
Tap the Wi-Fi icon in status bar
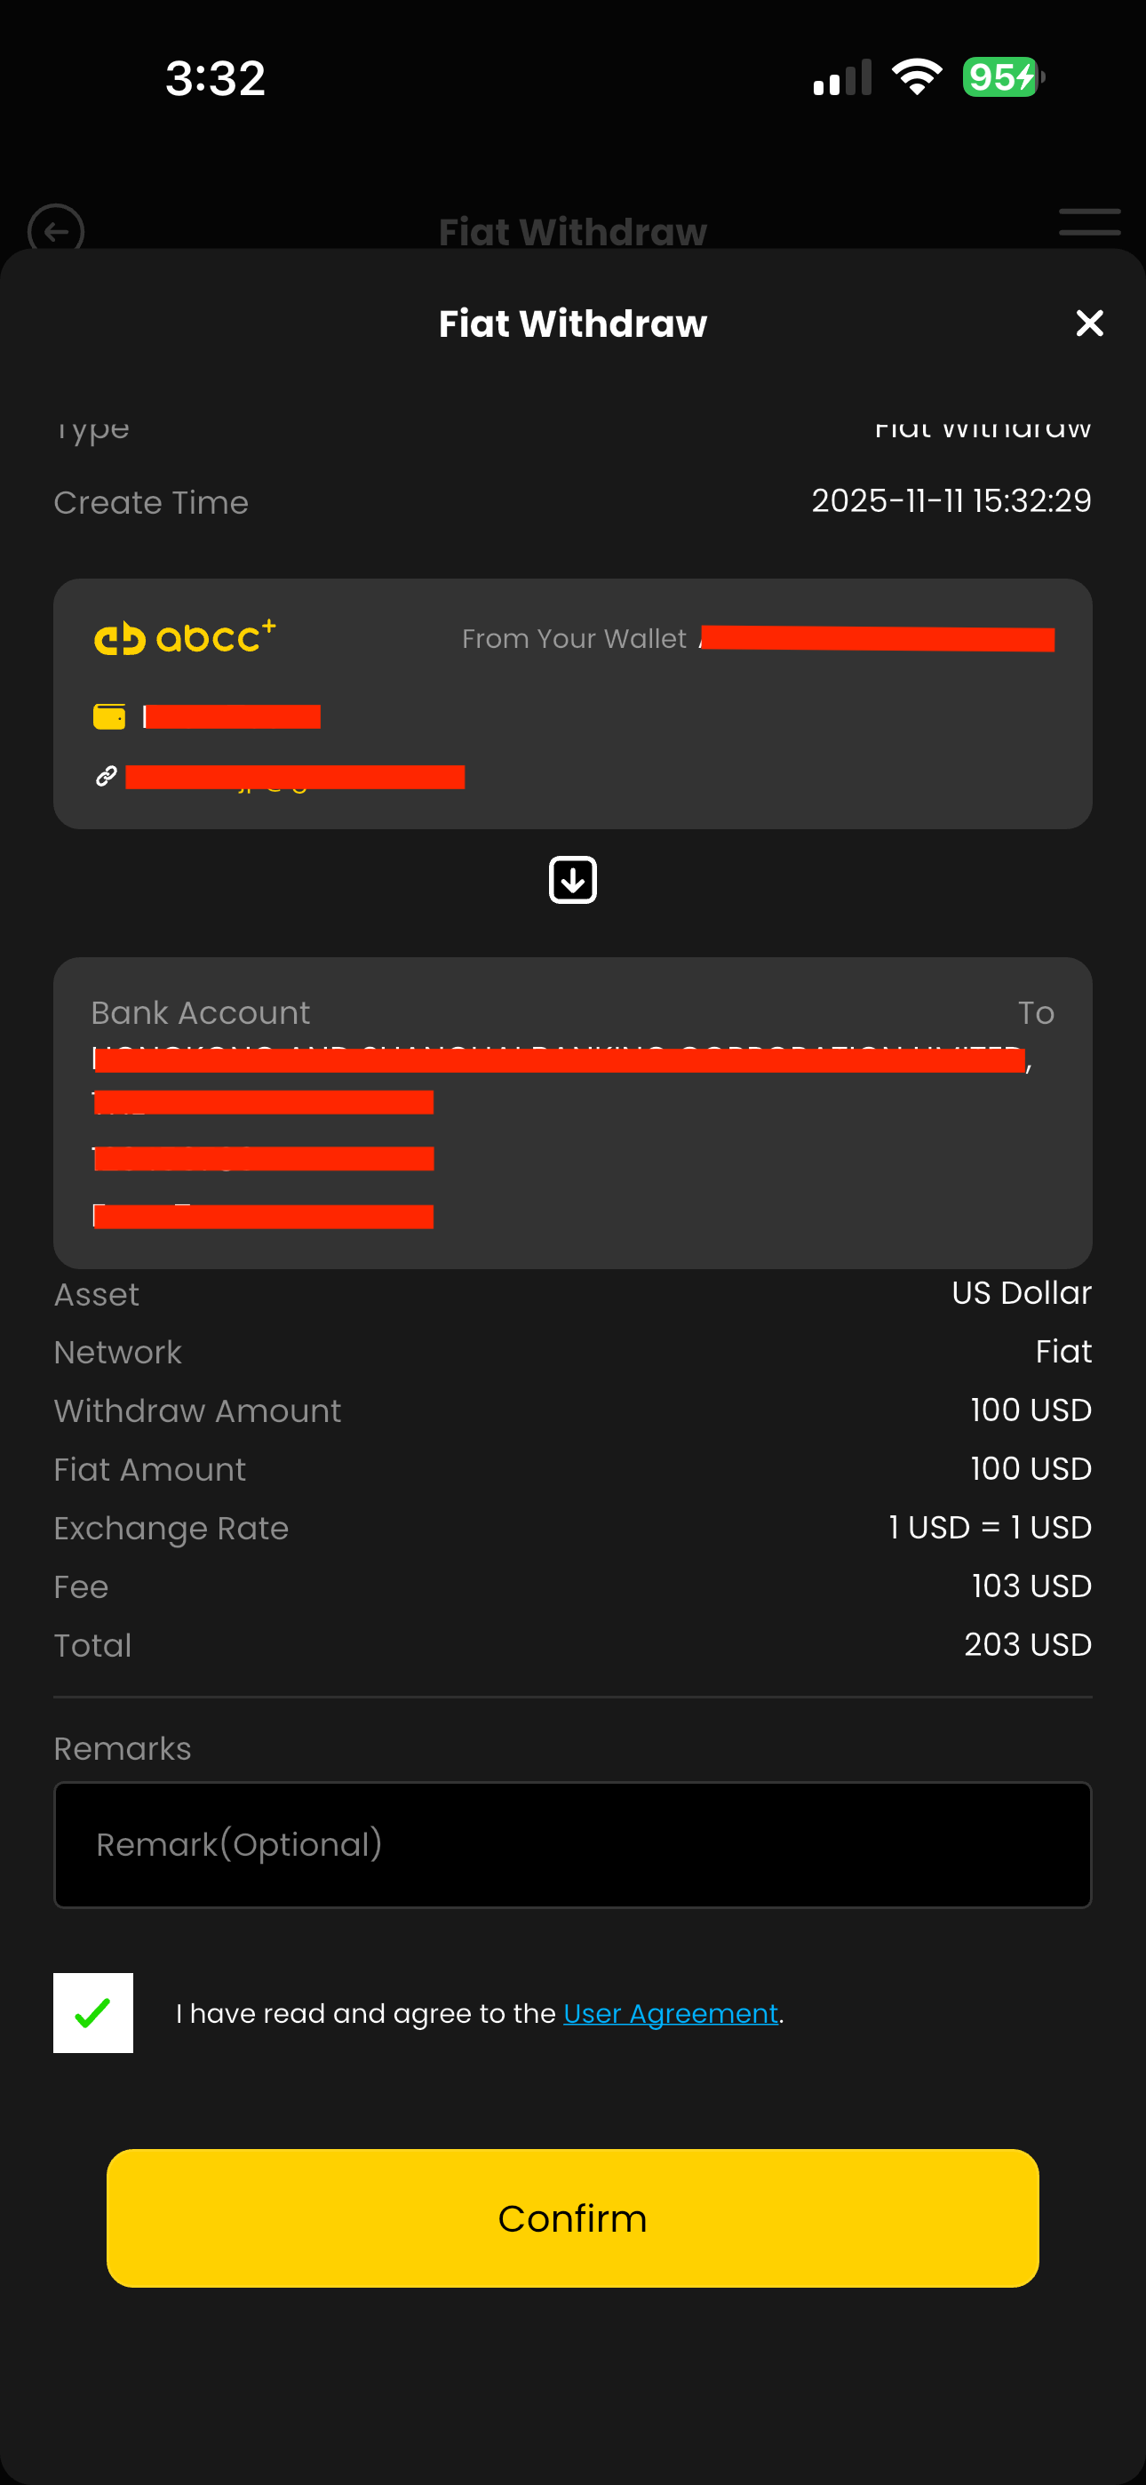coord(917,77)
